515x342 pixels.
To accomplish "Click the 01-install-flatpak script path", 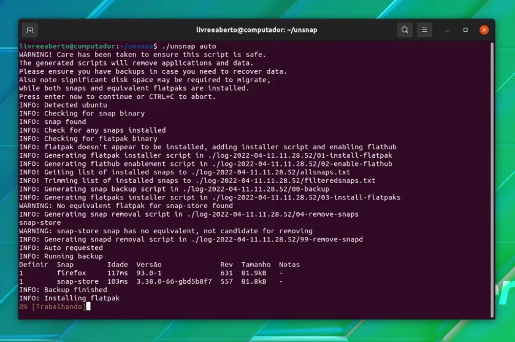I will click(x=300, y=155).
